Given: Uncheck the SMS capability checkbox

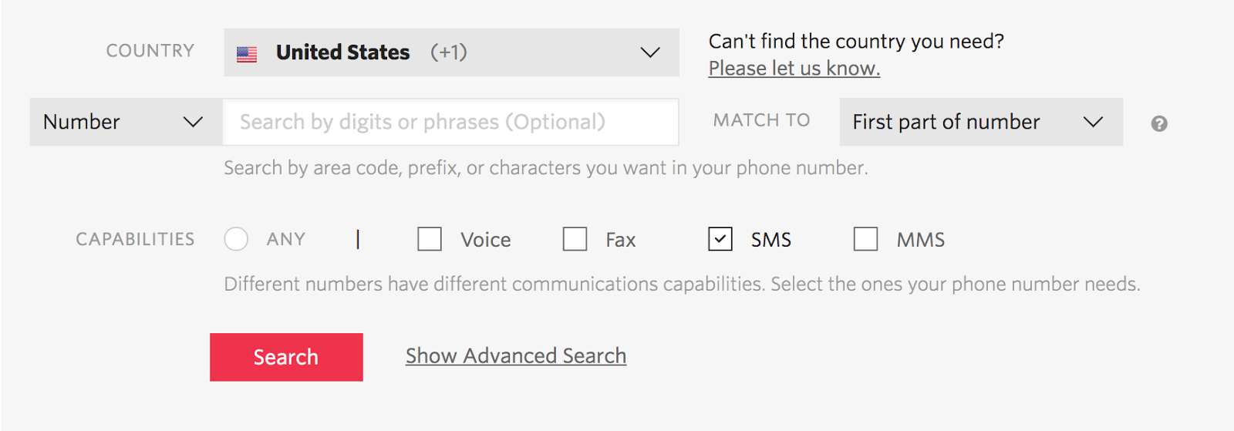Looking at the screenshot, I should click(x=720, y=239).
